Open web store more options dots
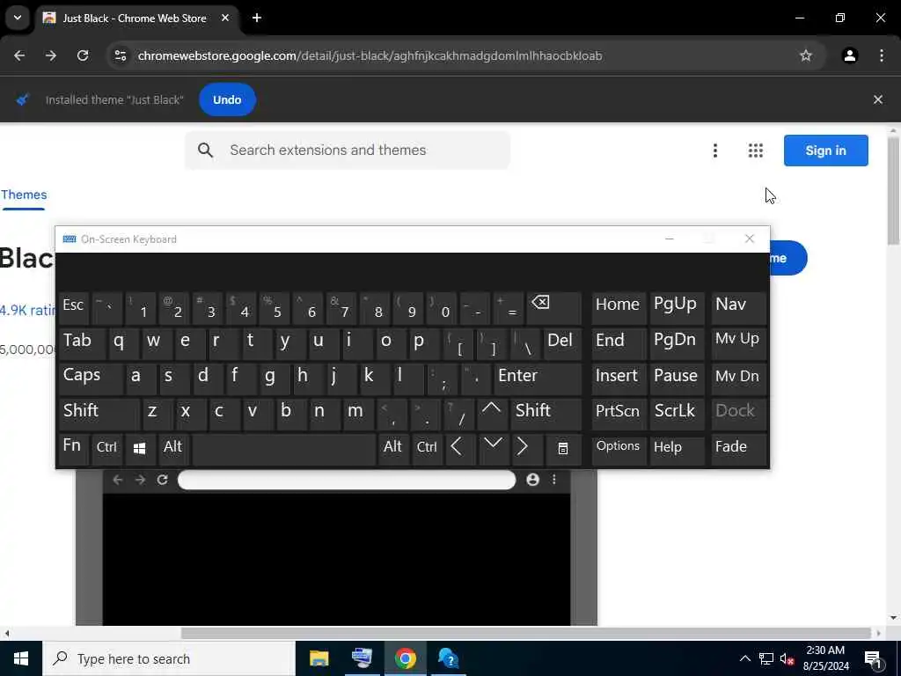Image resolution: width=901 pixels, height=676 pixels. [714, 151]
